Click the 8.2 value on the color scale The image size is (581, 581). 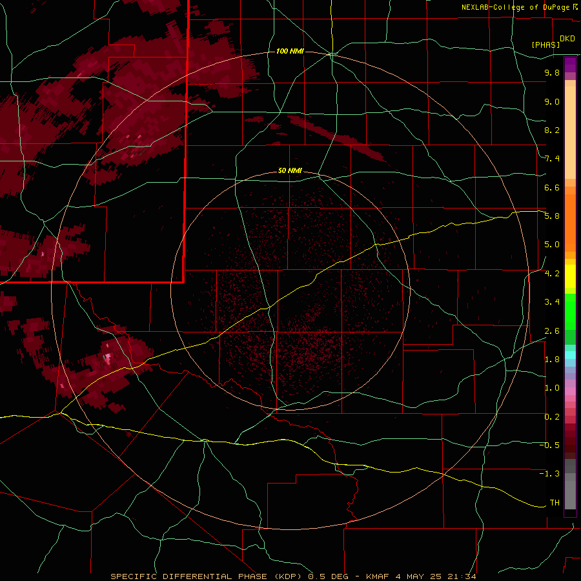tap(552, 130)
